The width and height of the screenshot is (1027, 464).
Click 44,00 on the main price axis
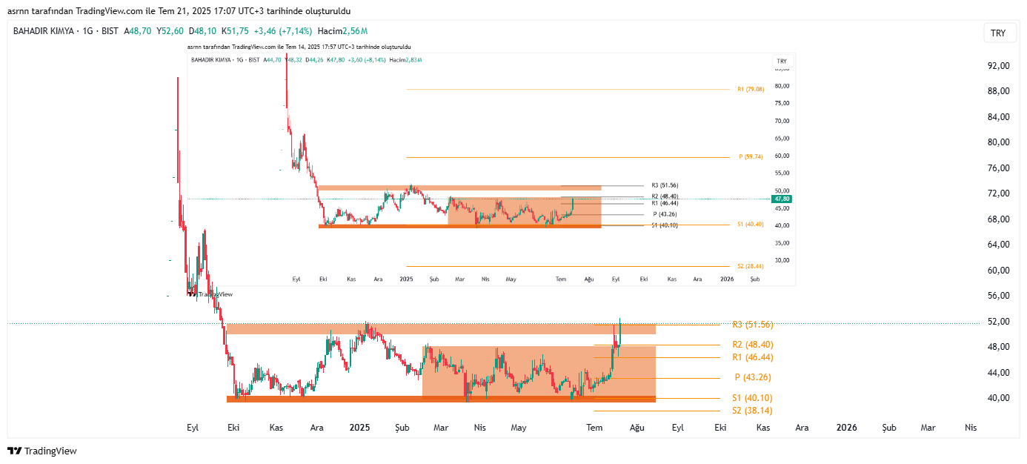pyautogui.click(x=998, y=373)
